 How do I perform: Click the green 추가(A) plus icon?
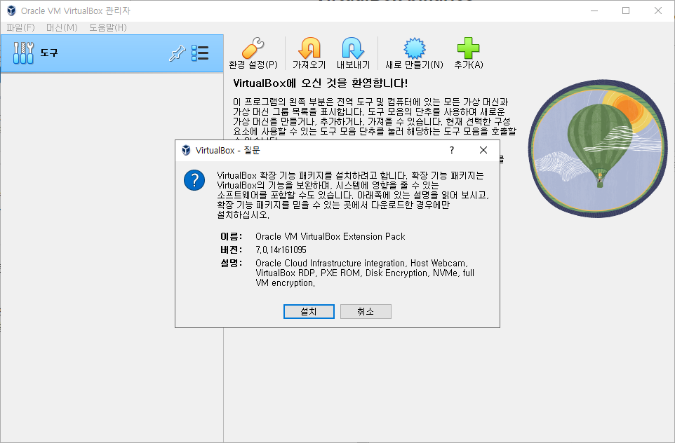click(x=469, y=48)
